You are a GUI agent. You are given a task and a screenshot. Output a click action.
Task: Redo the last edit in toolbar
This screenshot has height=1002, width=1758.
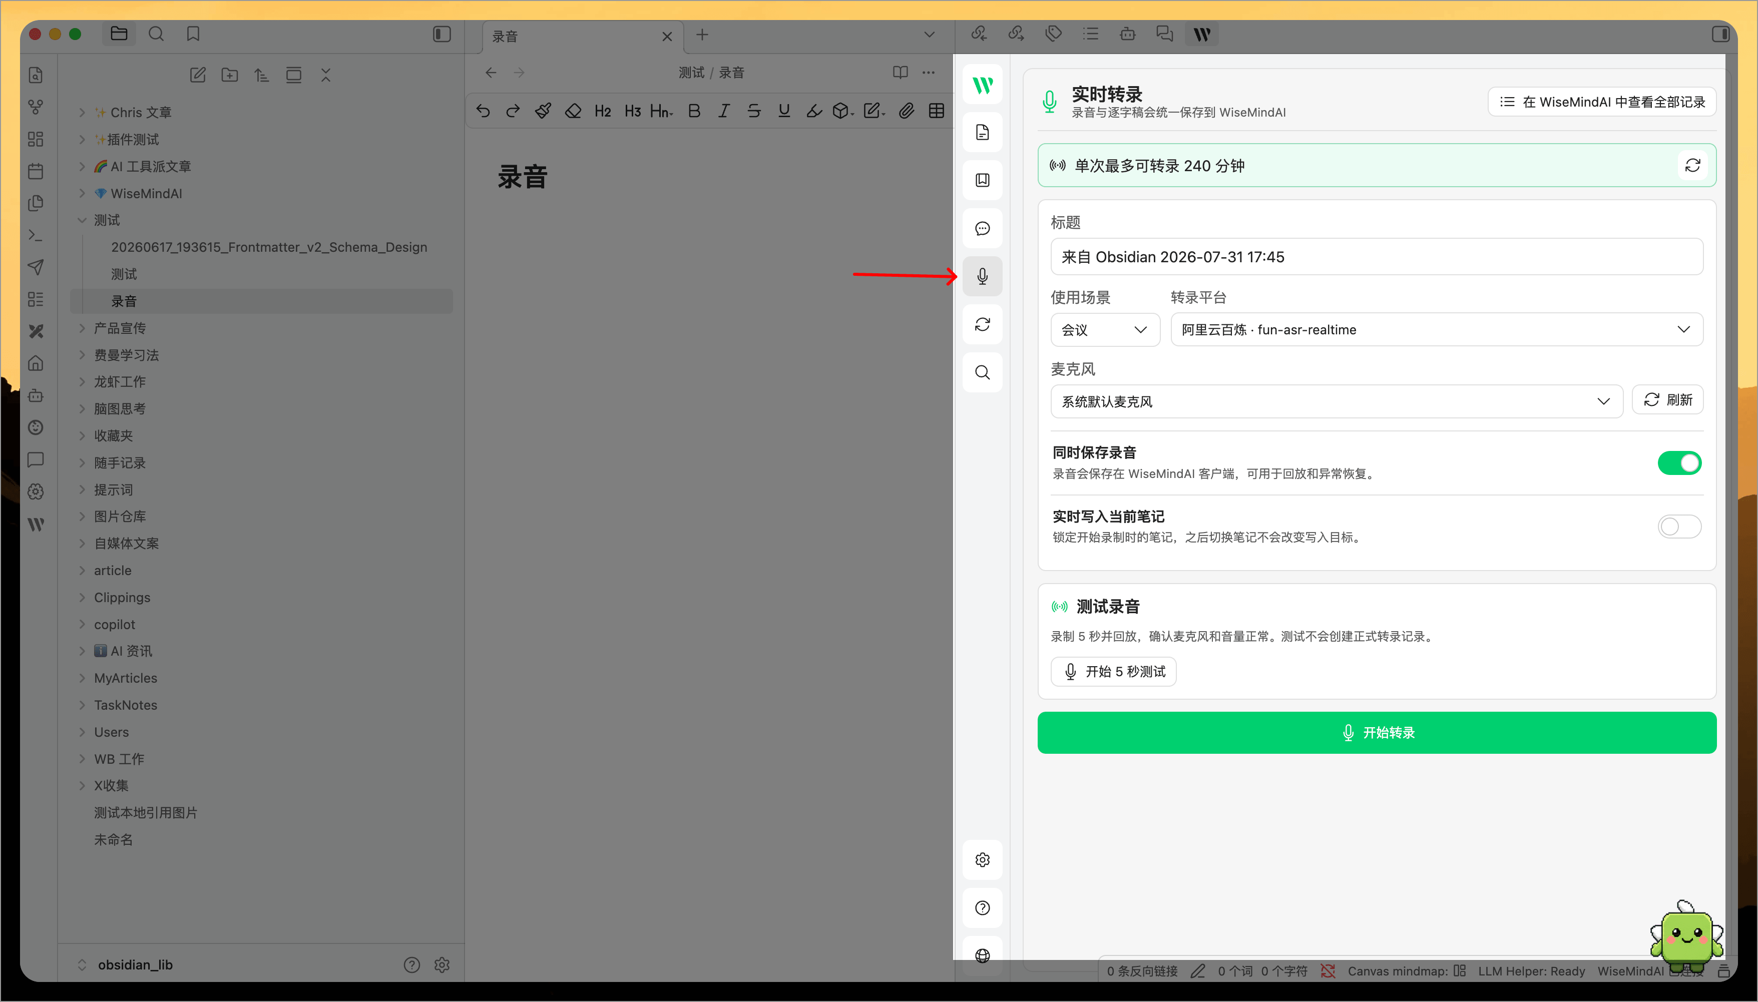(x=513, y=111)
